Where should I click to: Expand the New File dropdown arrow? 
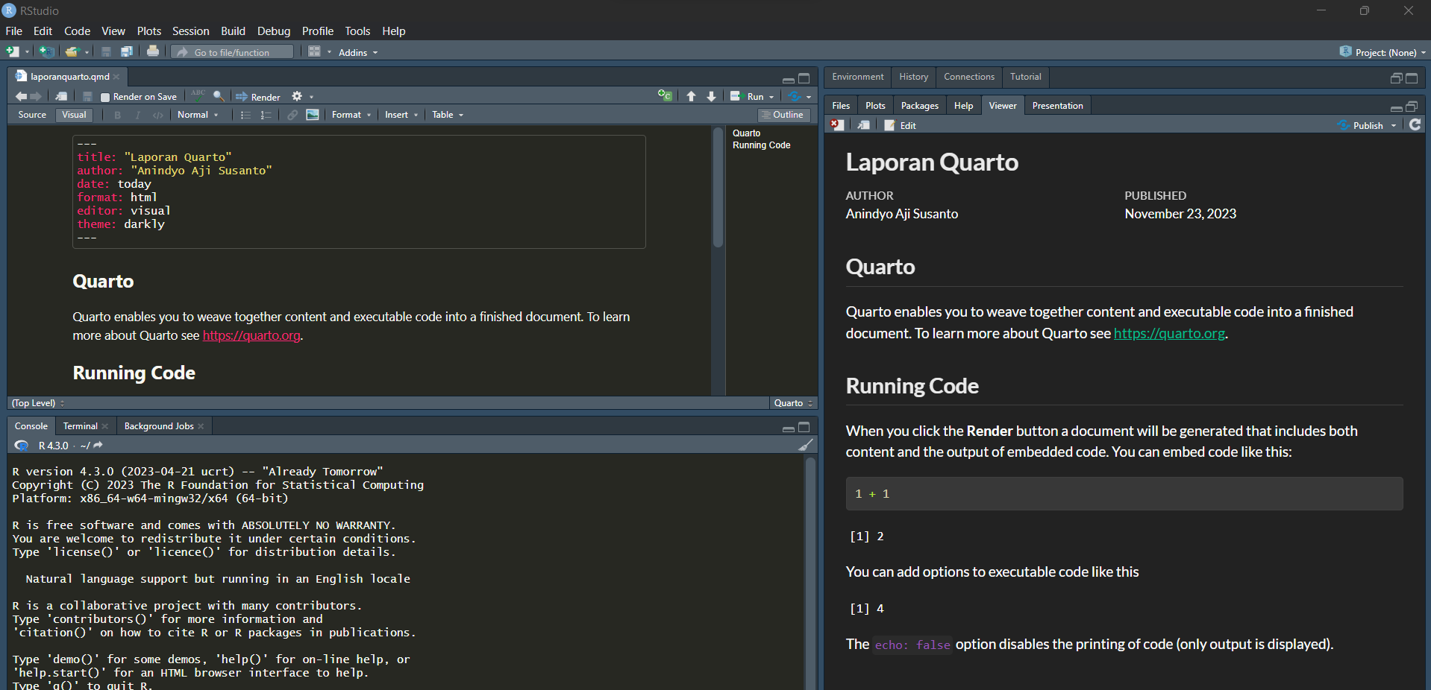(x=27, y=52)
